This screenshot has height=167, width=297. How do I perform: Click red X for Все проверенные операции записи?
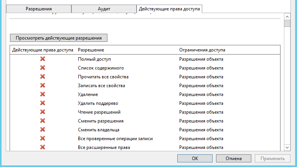coord(43,138)
